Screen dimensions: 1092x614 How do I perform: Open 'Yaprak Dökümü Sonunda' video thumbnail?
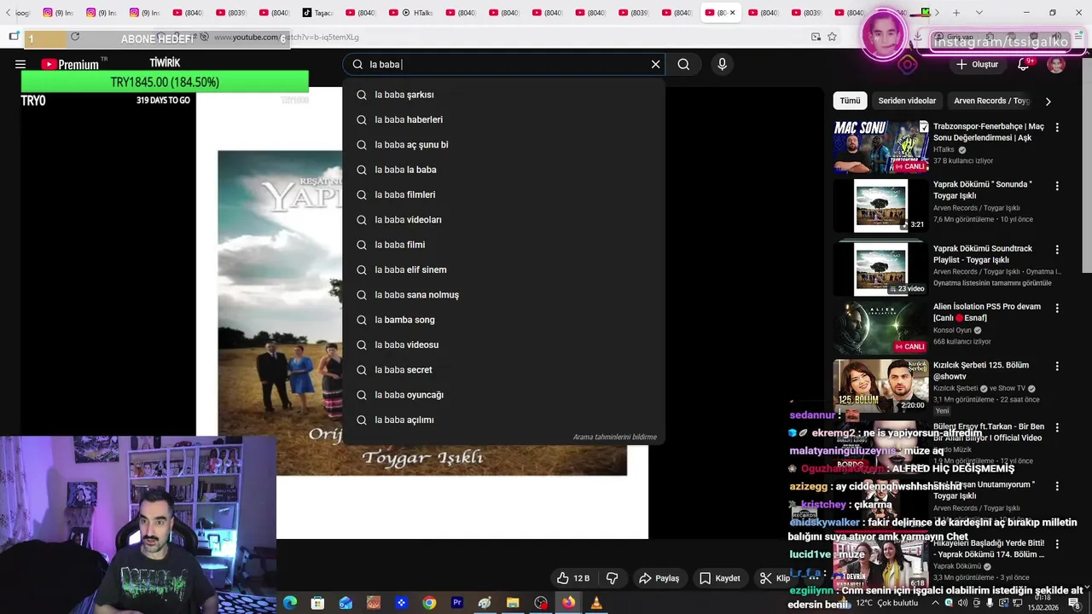(x=880, y=205)
